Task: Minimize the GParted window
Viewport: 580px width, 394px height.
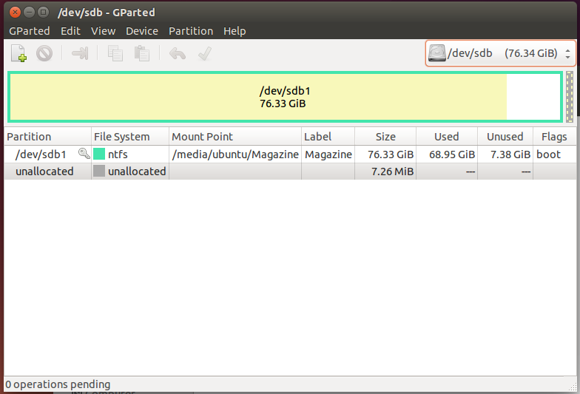Action: pyautogui.click(x=30, y=12)
